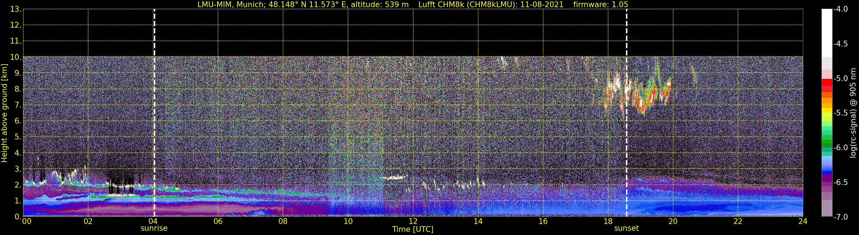Click the red segment of the colorbar
Image resolution: width=859 pixels, height=235 pixels.
click(x=827, y=83)
